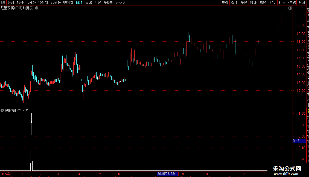Click the 0.20 indicator axis label
This screenshot has width=309, height=177.
point(302,159)
